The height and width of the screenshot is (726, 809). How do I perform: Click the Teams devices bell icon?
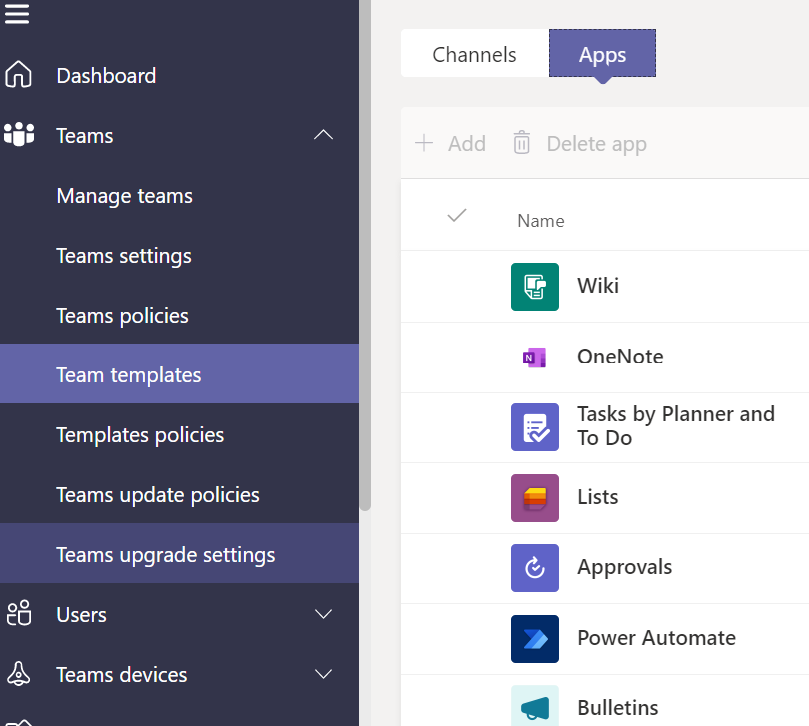[x=19, y=674]
